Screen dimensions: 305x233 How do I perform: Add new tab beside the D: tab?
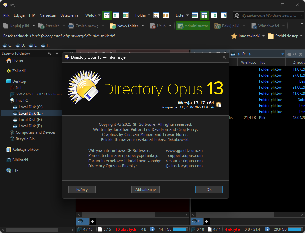(x=207, y=221)
